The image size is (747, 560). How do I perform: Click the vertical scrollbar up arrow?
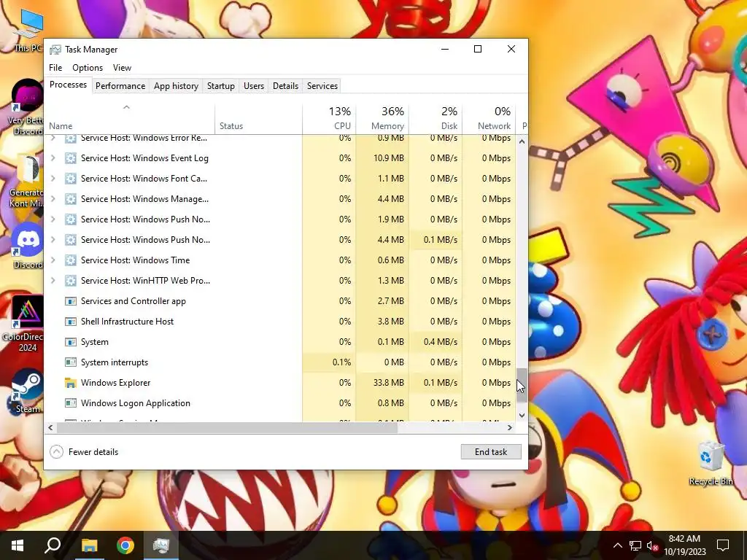point(522,141)
